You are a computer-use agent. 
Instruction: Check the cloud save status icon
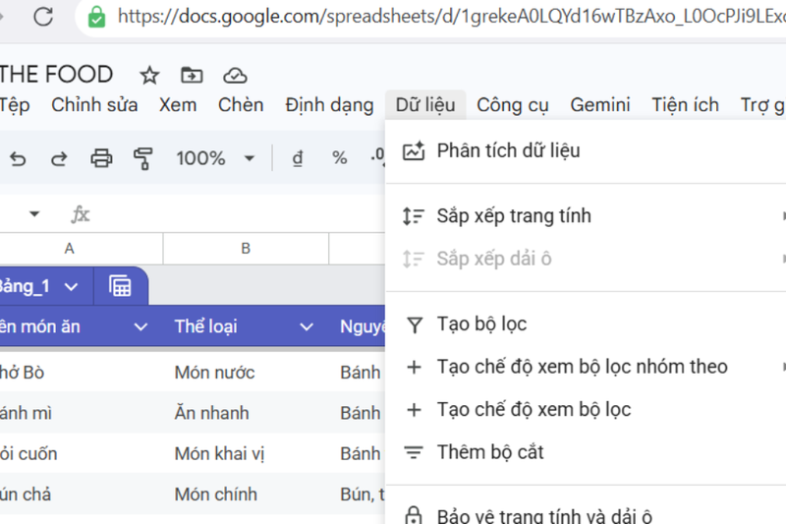pos(235,76)
